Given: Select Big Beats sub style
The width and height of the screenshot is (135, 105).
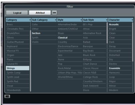Looking at the screenshot, I should 94,51.
